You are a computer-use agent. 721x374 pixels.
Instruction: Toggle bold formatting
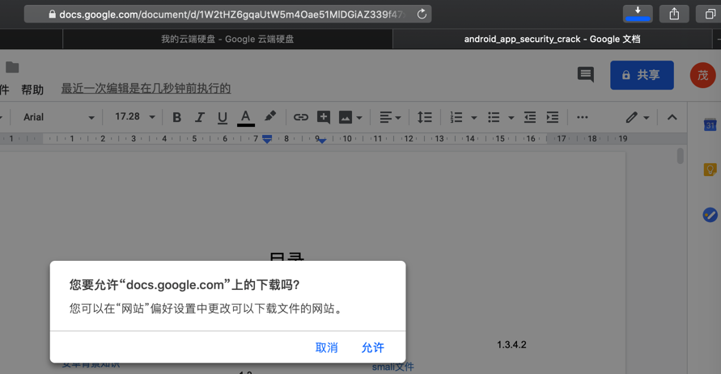tap(176, 117)
